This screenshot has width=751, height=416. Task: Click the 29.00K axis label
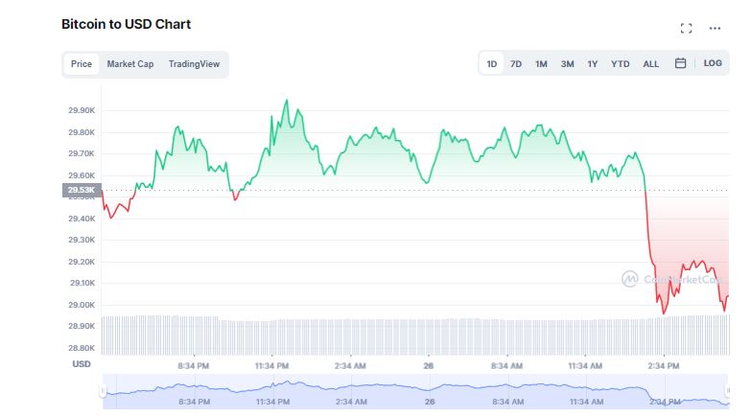coord(82,305)
